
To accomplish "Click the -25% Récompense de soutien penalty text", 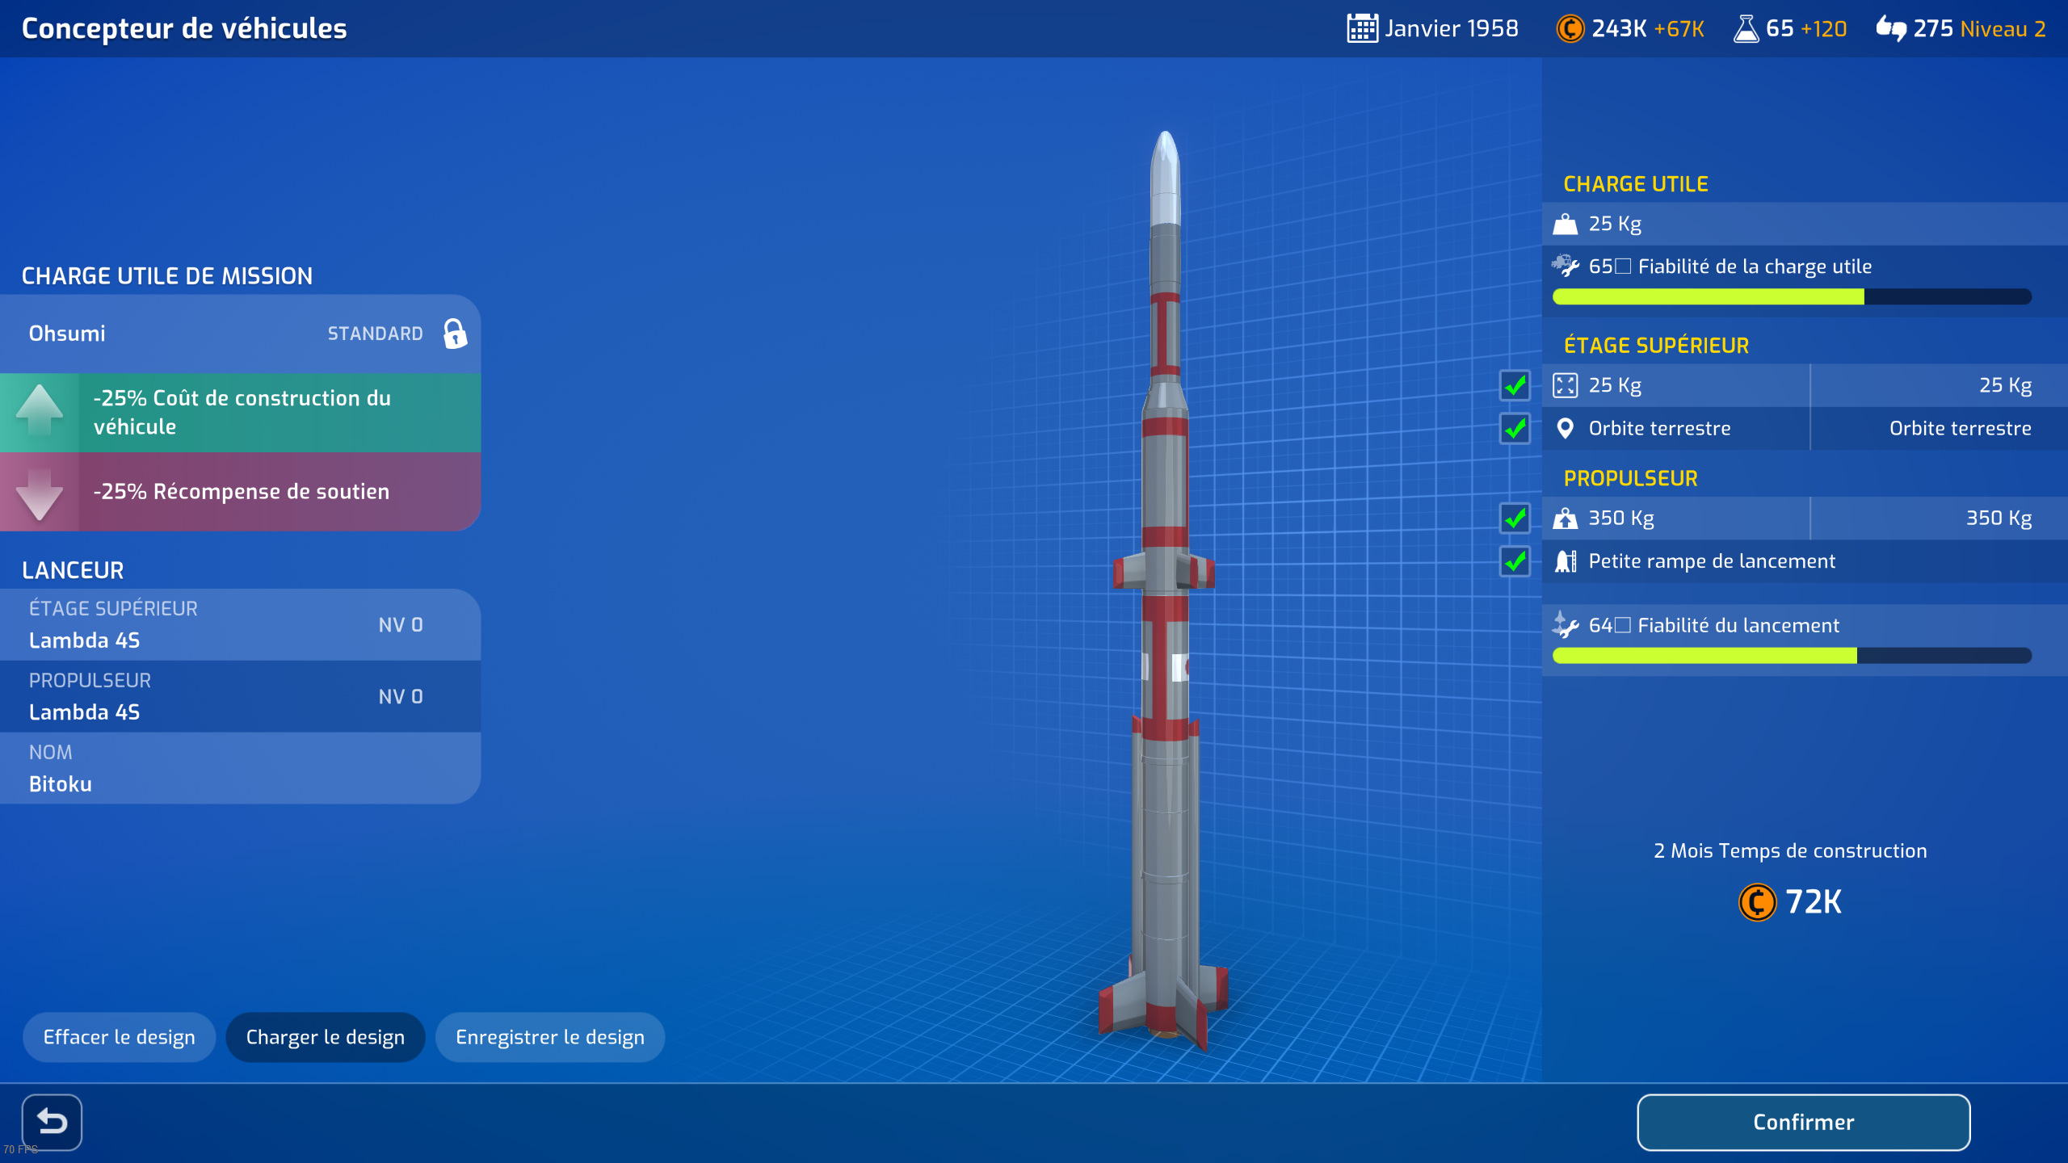I will [x=242, y=491].
